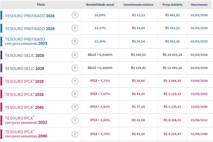Open help icon for Tesouro IPCA+ 2045
Viewport: 213px width, 142px height.
(x=75, y=107)
